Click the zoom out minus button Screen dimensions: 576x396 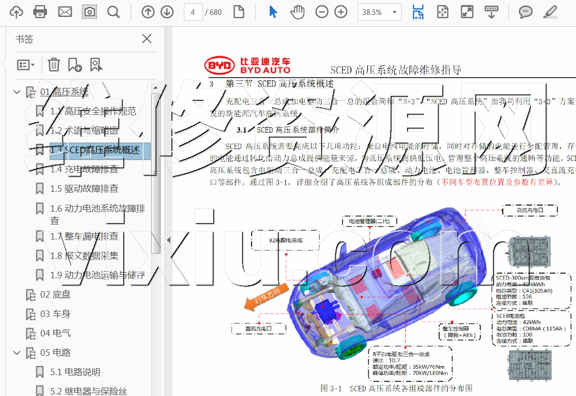click(322, 12)
